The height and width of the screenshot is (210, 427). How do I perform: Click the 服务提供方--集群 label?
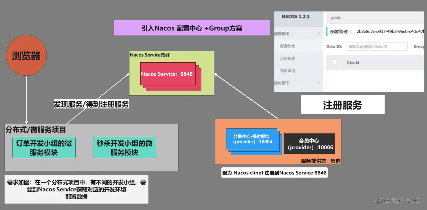[321, 161]
